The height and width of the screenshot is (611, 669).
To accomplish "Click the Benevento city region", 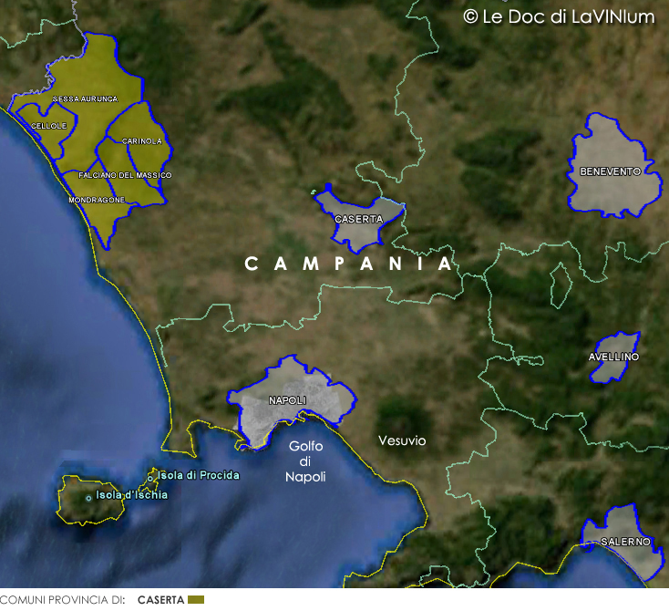I will 611,171.
